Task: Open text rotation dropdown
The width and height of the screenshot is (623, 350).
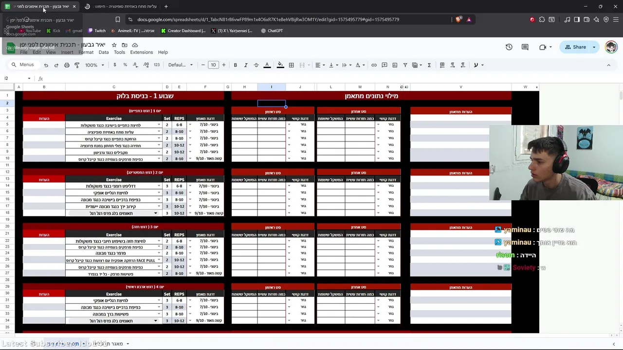Action: click(x=360, y=65)
